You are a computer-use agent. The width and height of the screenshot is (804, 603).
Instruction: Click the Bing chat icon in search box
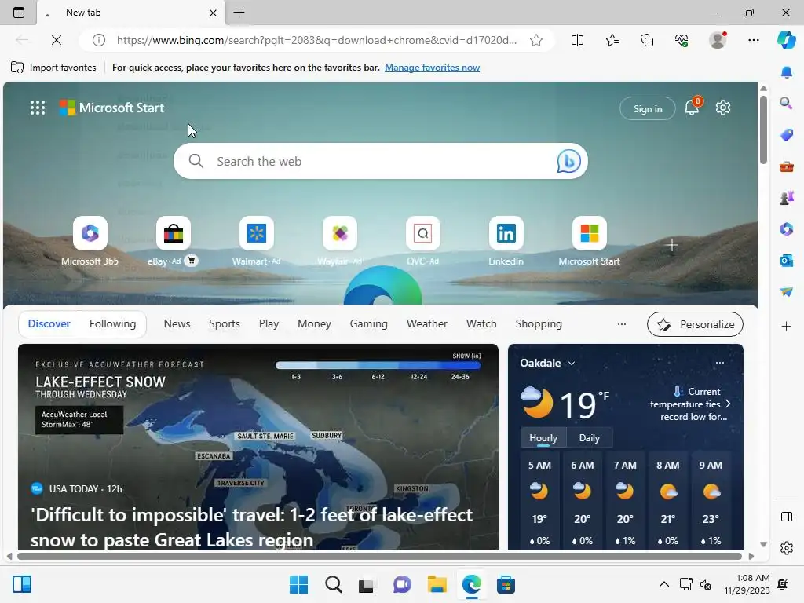(568, 161)
